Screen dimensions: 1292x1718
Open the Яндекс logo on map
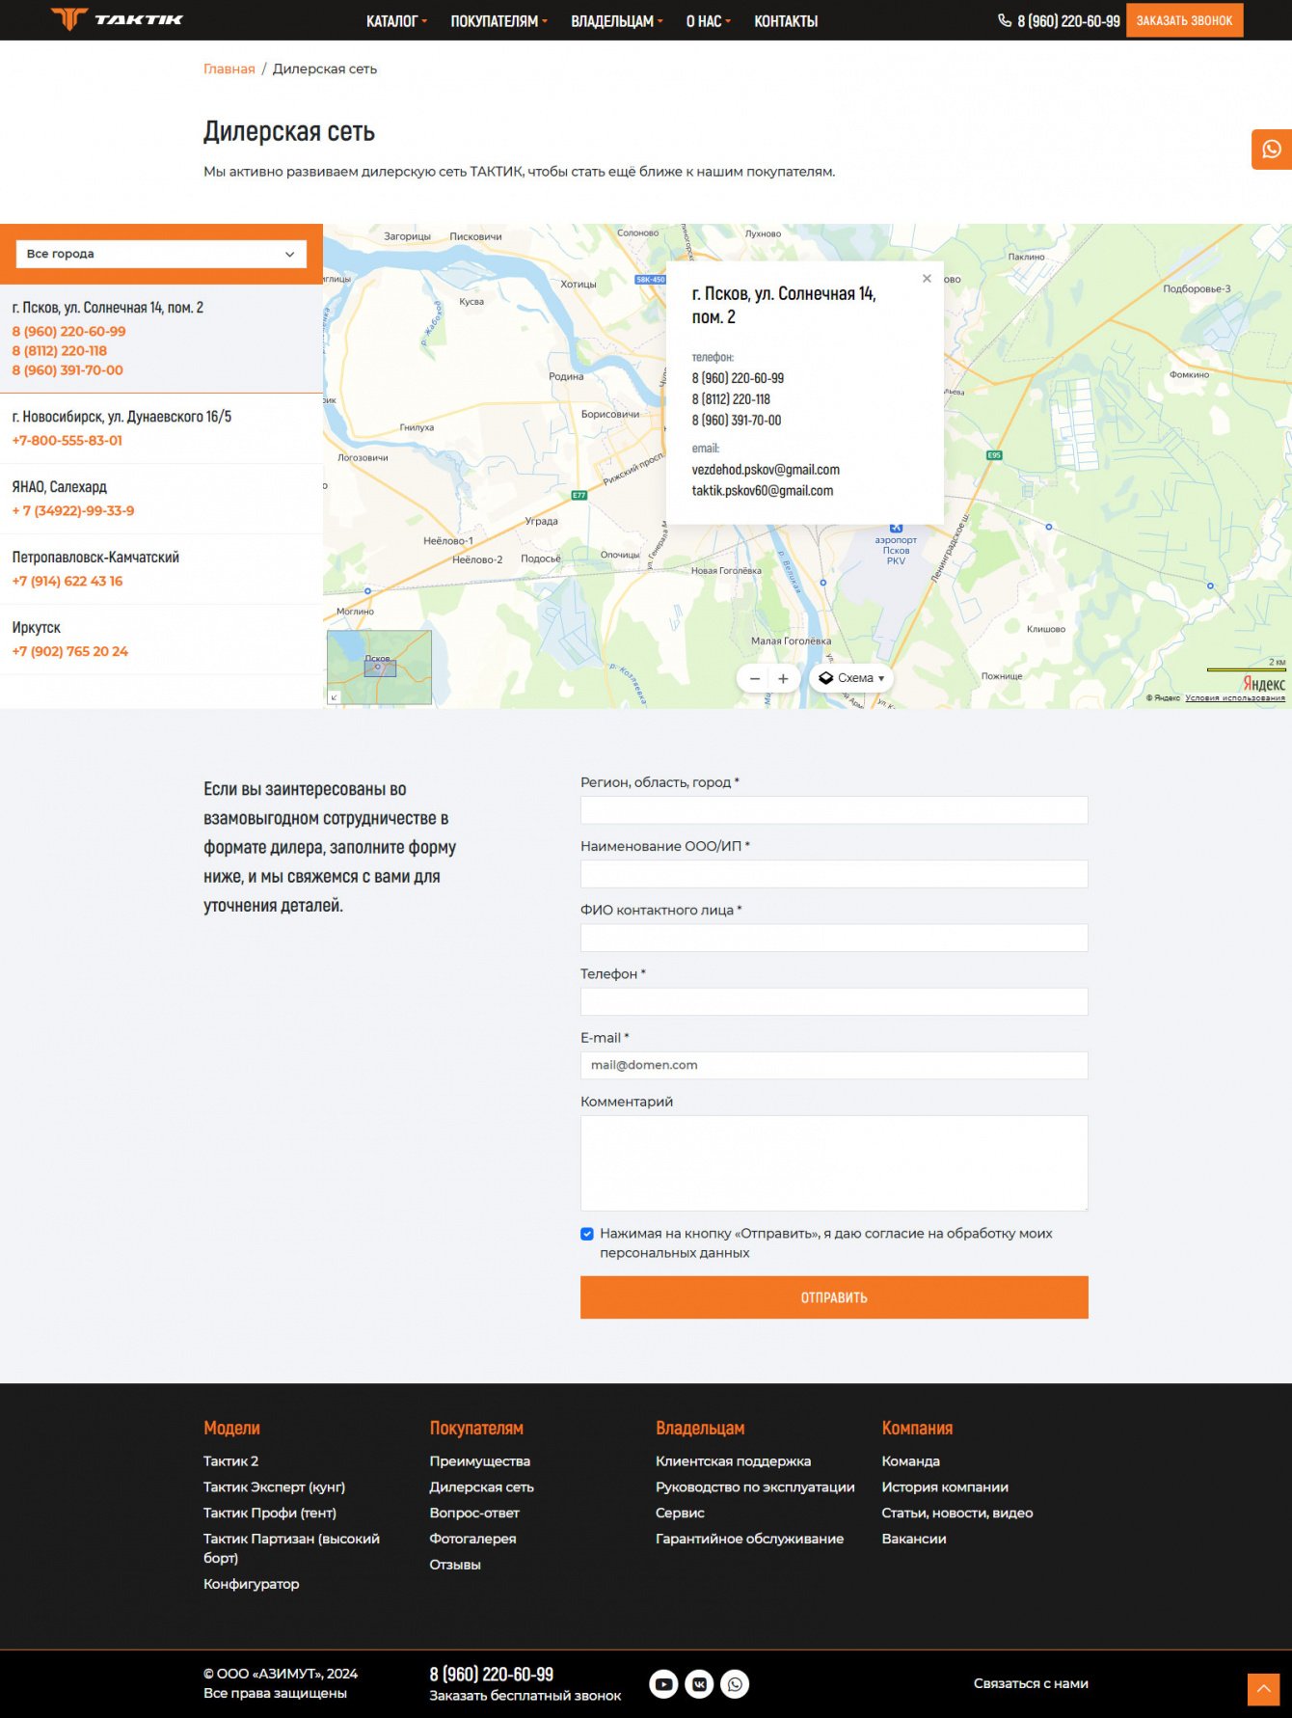(1263, 683)
